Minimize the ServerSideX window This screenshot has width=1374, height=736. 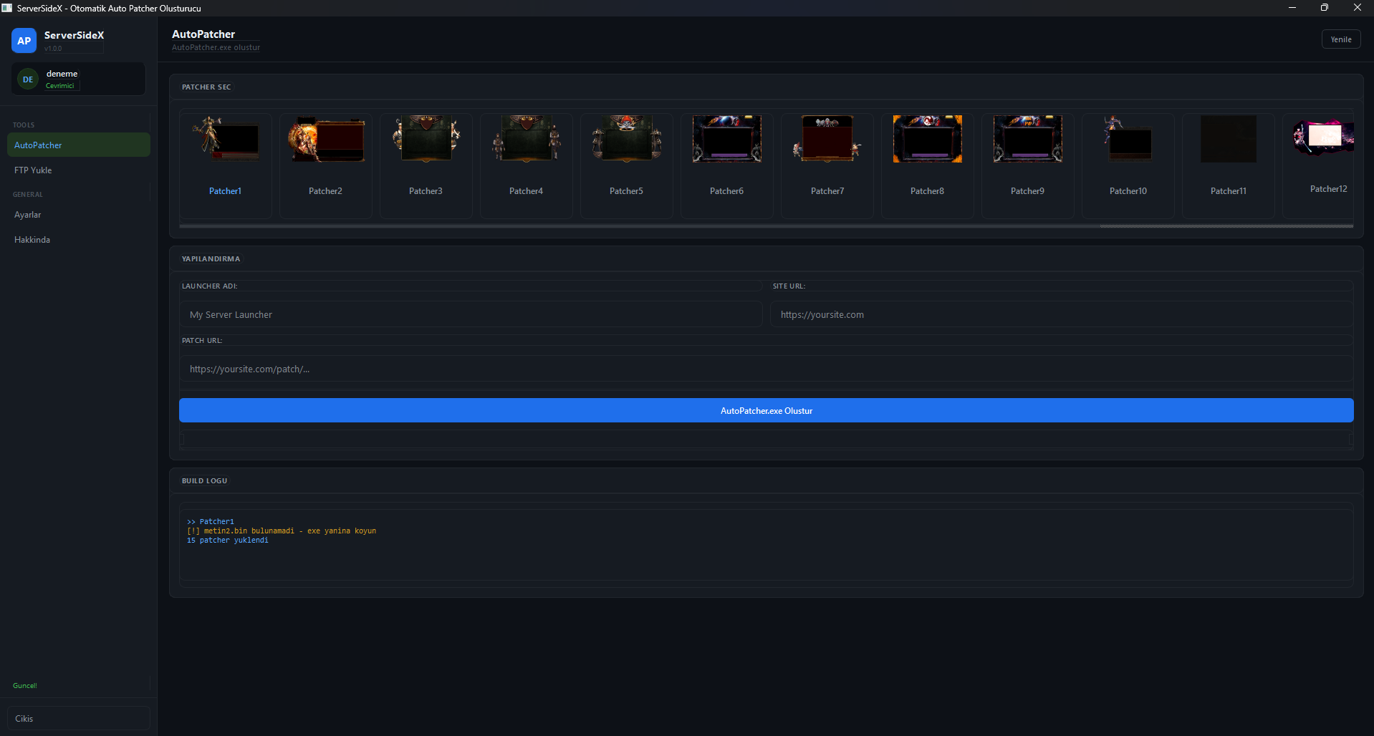point(1292,8)
